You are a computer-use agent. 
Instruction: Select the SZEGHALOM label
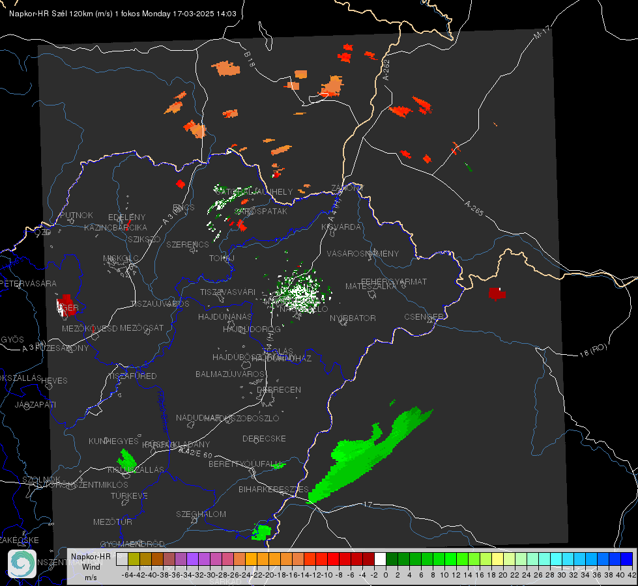[201, 514]
